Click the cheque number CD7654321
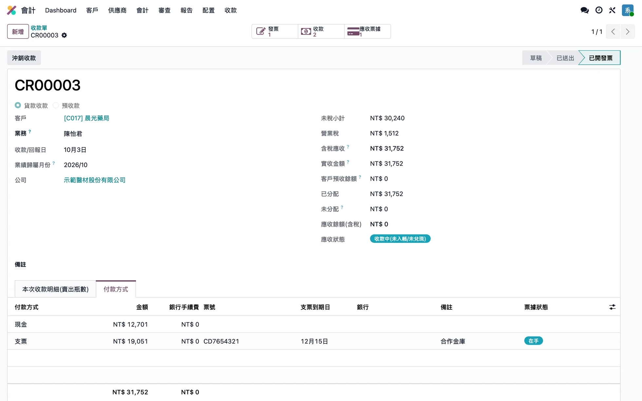The image size is (642, 401). coord(221,341)
